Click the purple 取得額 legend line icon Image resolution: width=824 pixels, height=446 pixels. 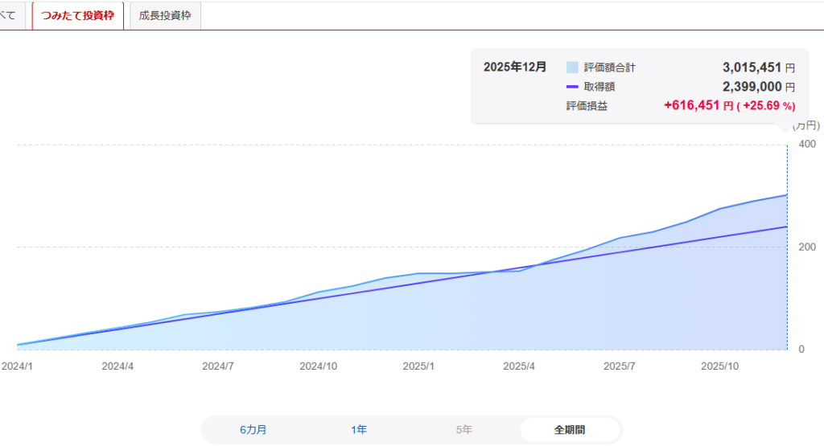click(572, 87)
